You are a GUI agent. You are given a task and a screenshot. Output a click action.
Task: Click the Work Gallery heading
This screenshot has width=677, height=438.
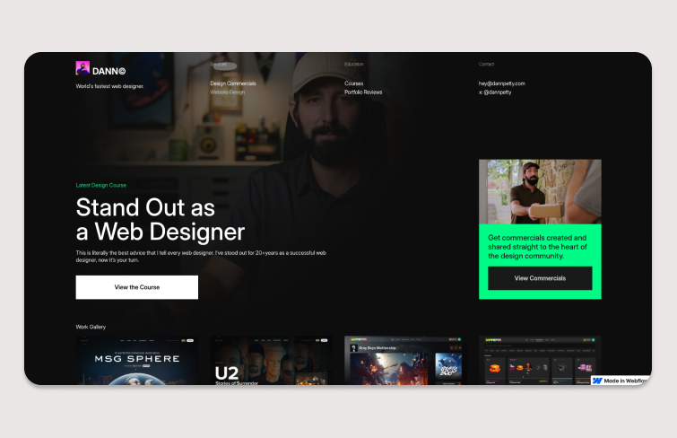[x=91, y=327]
